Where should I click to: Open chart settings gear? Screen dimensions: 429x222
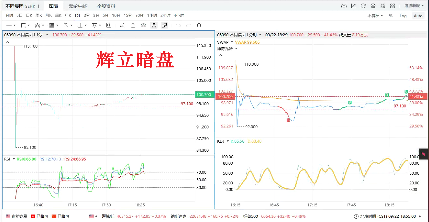click(373, 6)
